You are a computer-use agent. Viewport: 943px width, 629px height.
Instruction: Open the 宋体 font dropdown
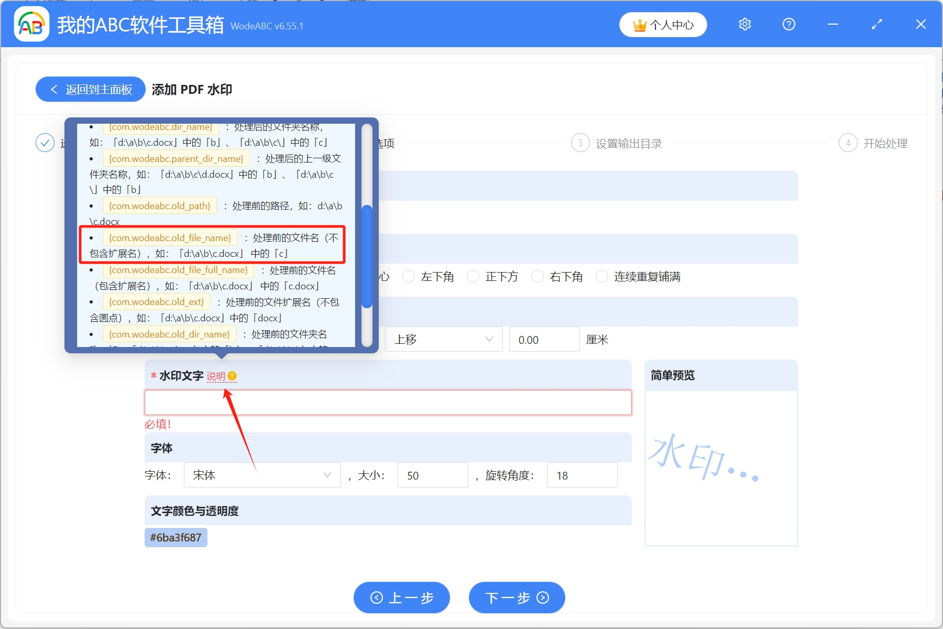tap(262, 475)
